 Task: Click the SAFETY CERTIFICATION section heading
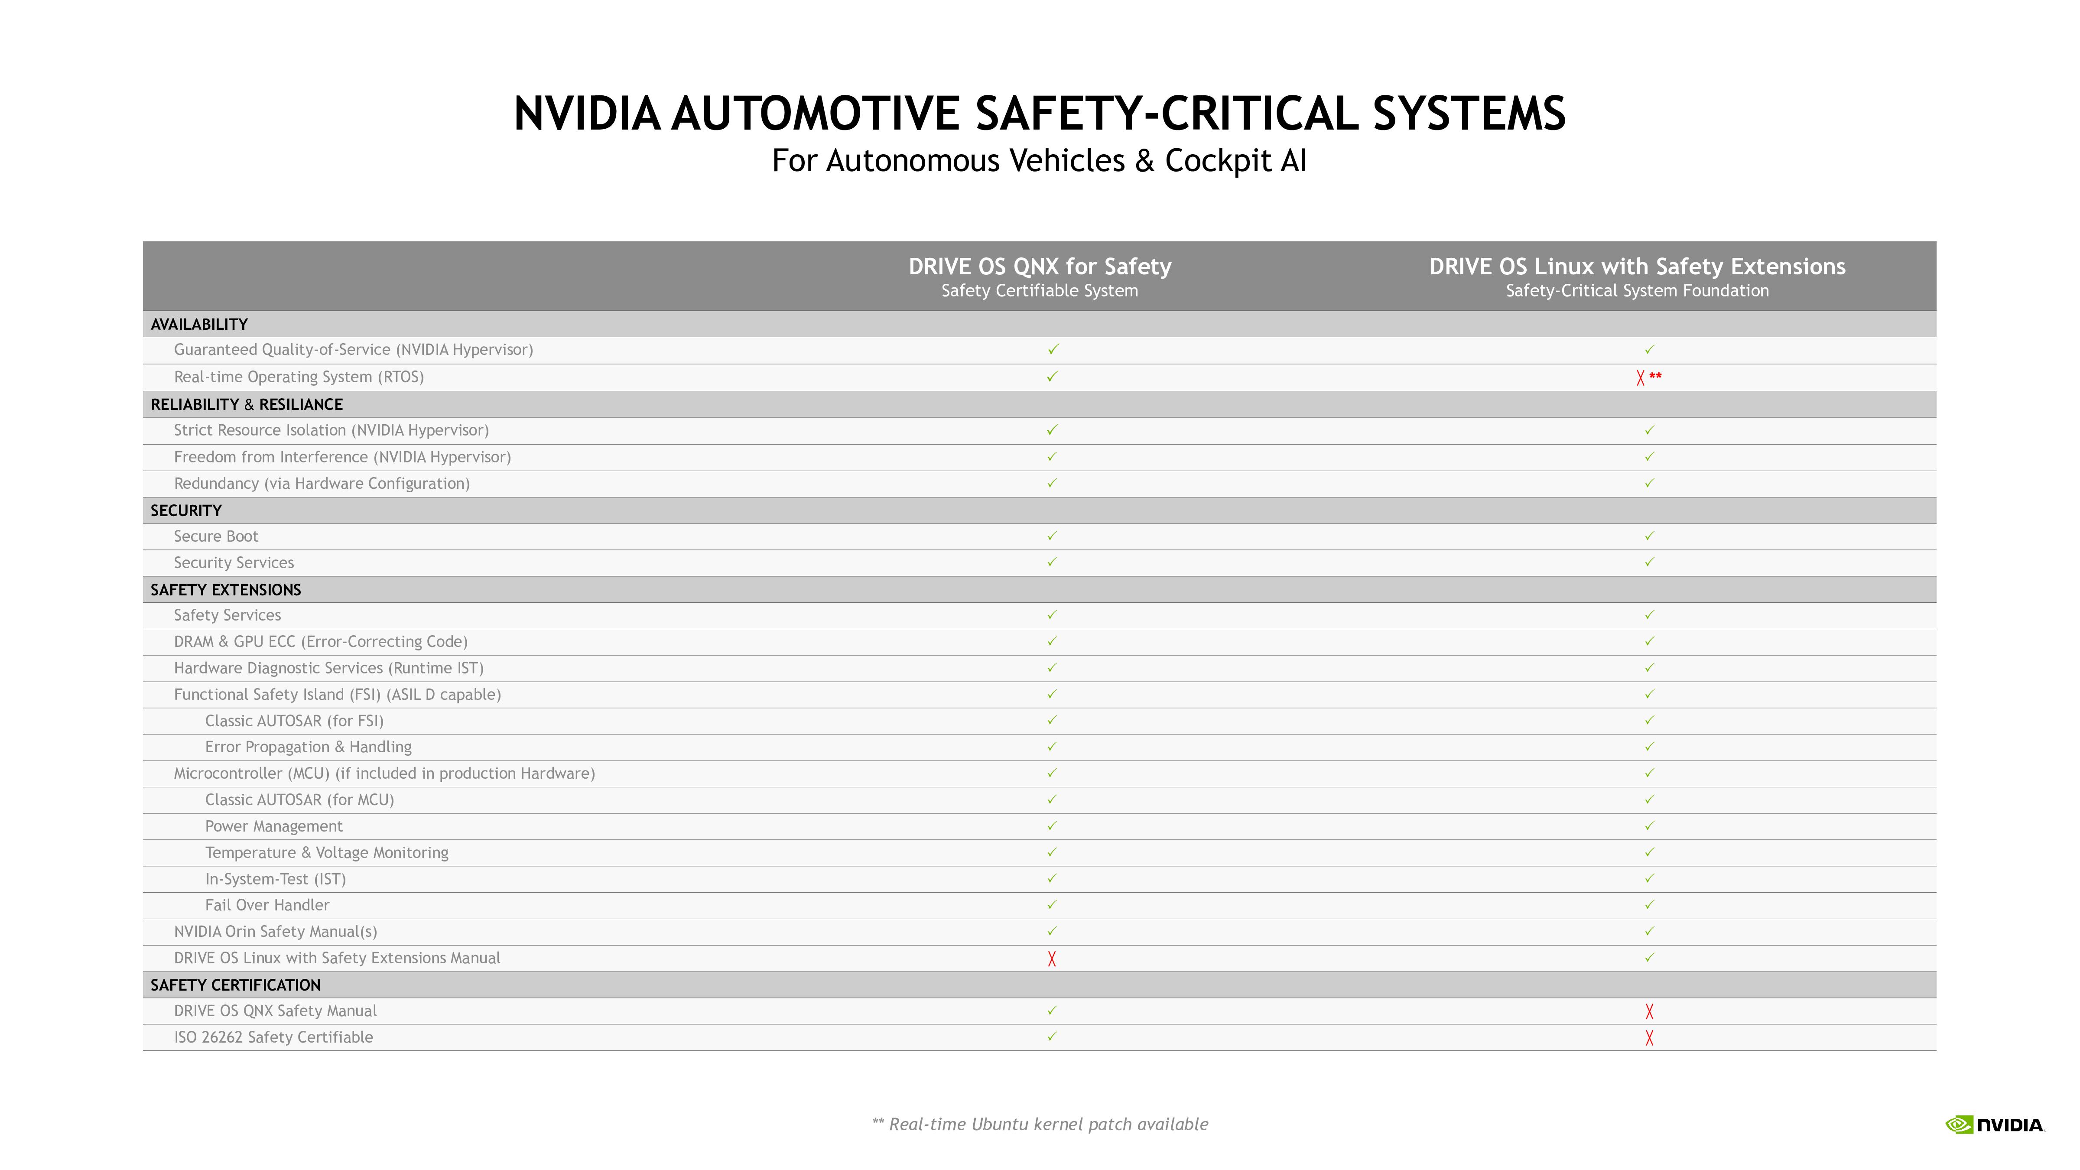236,985
